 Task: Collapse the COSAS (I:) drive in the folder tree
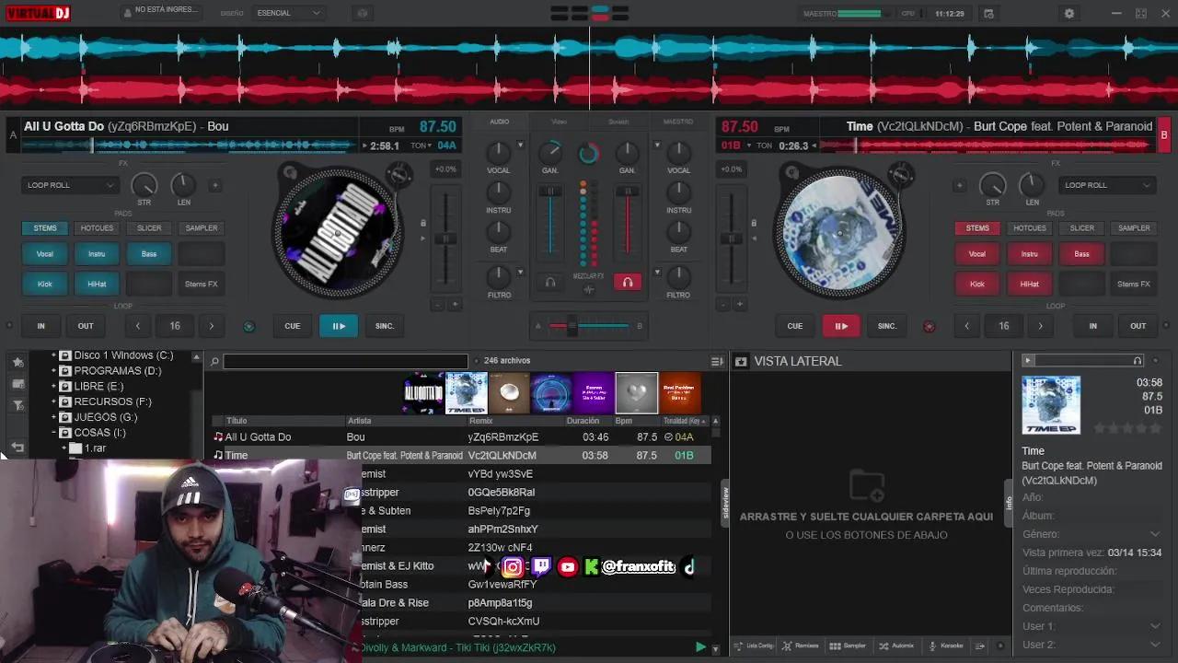[x=53, y=433]
